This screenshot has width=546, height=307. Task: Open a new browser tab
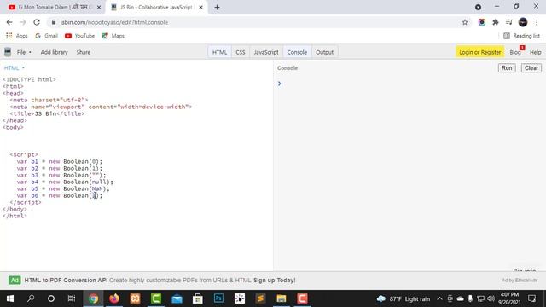pyautogui.click(x=217, y=8)
